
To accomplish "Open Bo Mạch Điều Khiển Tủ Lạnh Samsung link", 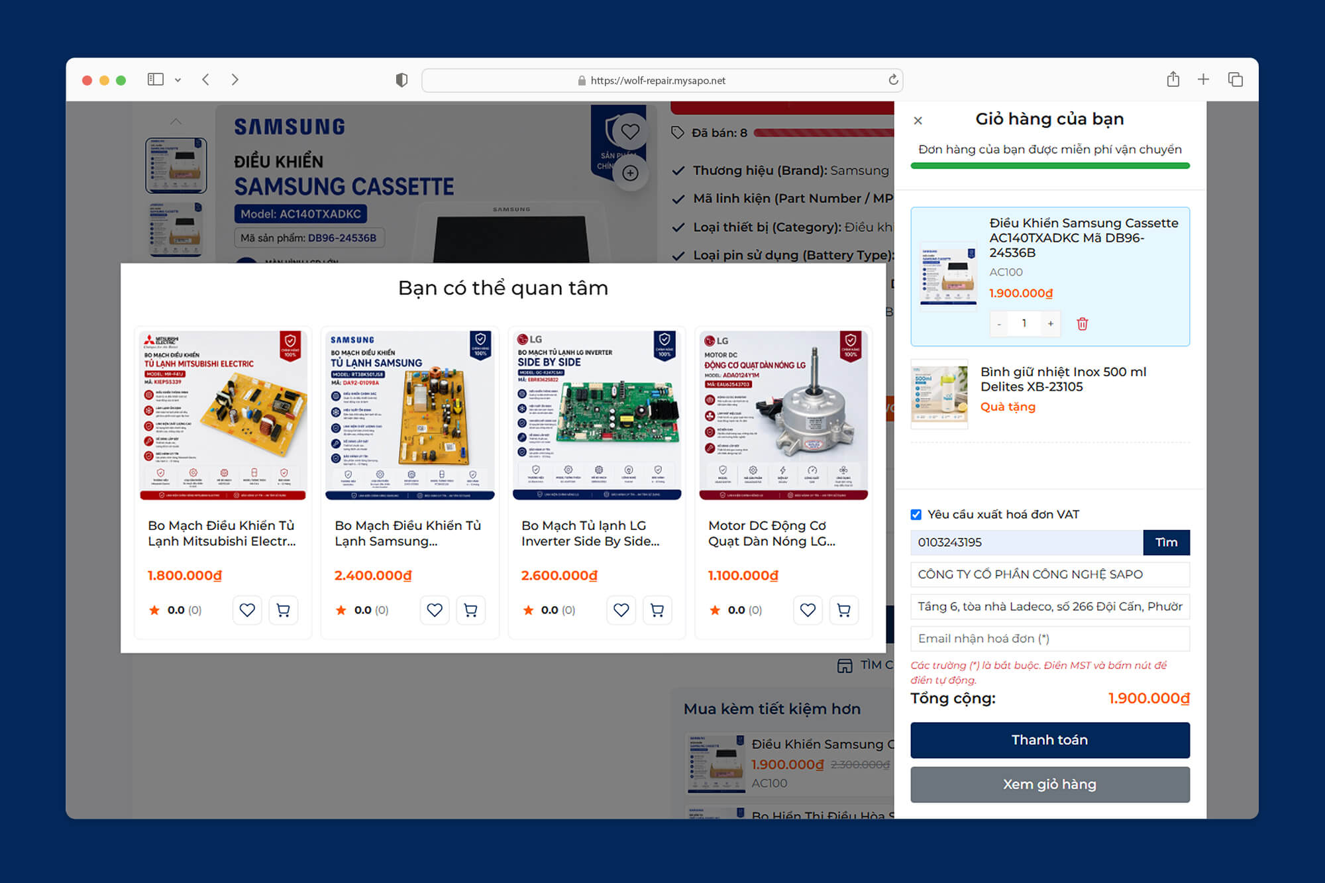I will click(x=408, y=533).
